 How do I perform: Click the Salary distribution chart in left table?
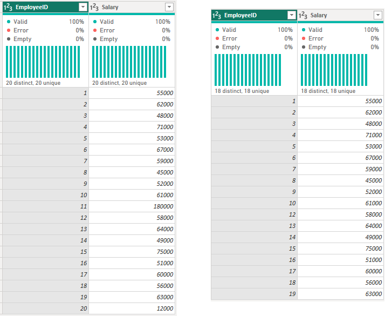click(129, 62)
